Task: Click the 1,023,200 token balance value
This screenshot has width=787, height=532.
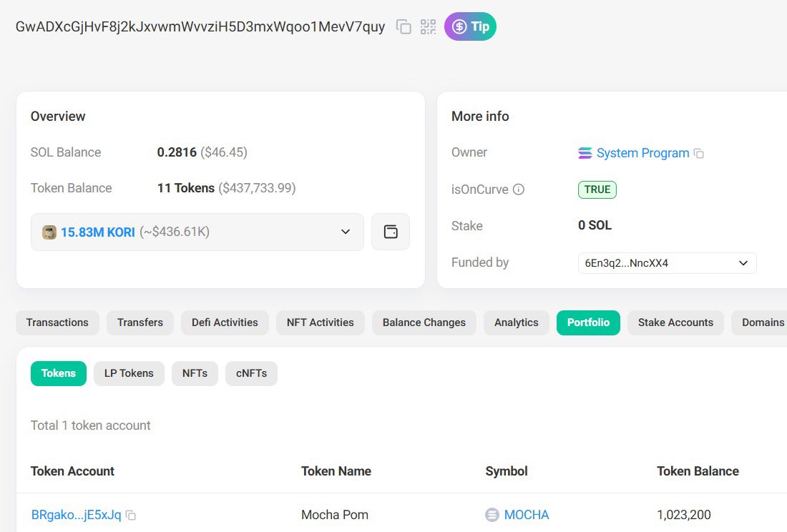Action: (x=683, y=515)
